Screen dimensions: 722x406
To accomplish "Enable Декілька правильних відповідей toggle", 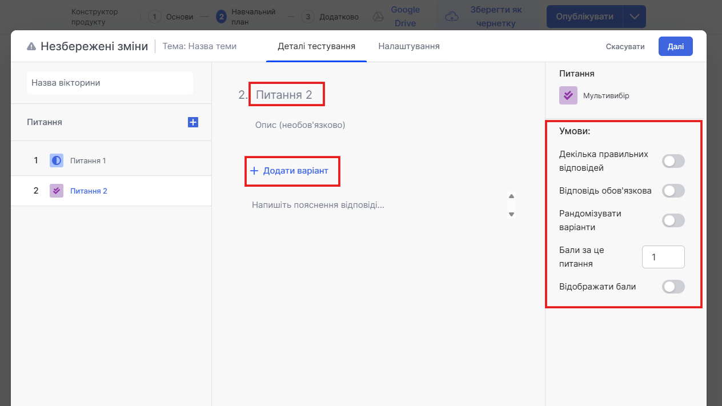I will pyautogui.click(x=673, y=161).
